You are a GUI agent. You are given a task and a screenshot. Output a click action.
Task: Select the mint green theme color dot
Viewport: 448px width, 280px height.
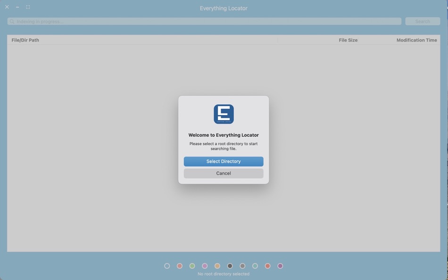point(255,265)
